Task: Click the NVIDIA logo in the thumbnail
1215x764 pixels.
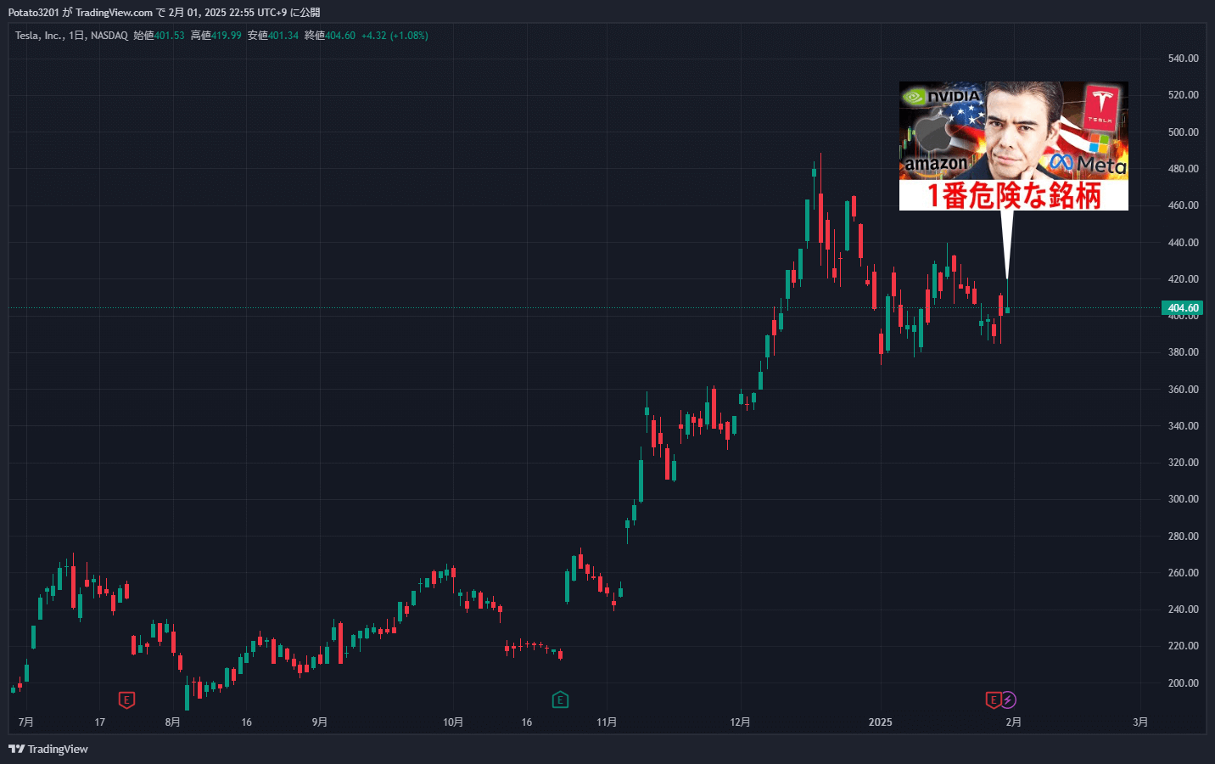Action: pyautogui.click(x=943, y=96)
